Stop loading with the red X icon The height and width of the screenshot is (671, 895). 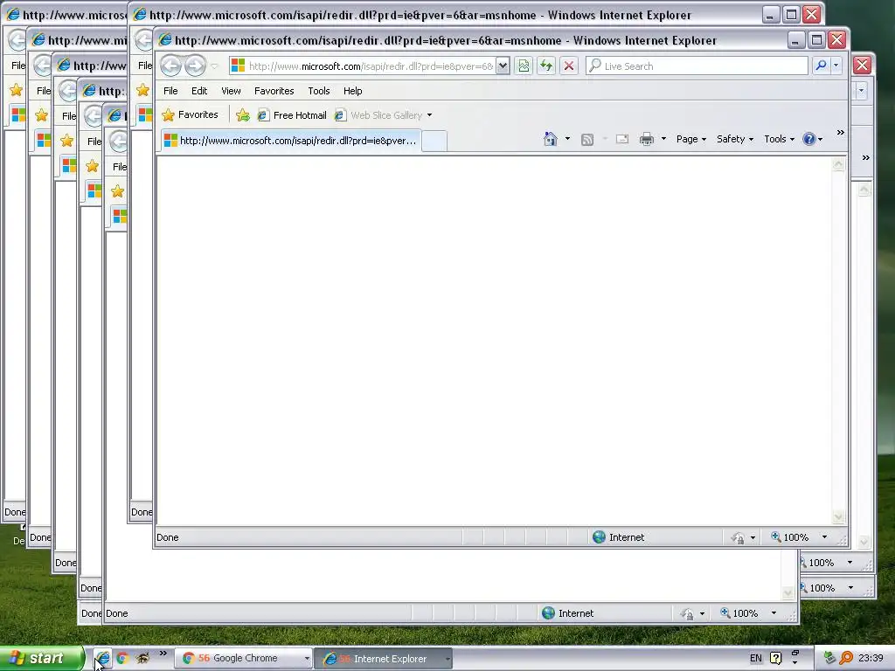pyautogui.click(x=568, y=66)
